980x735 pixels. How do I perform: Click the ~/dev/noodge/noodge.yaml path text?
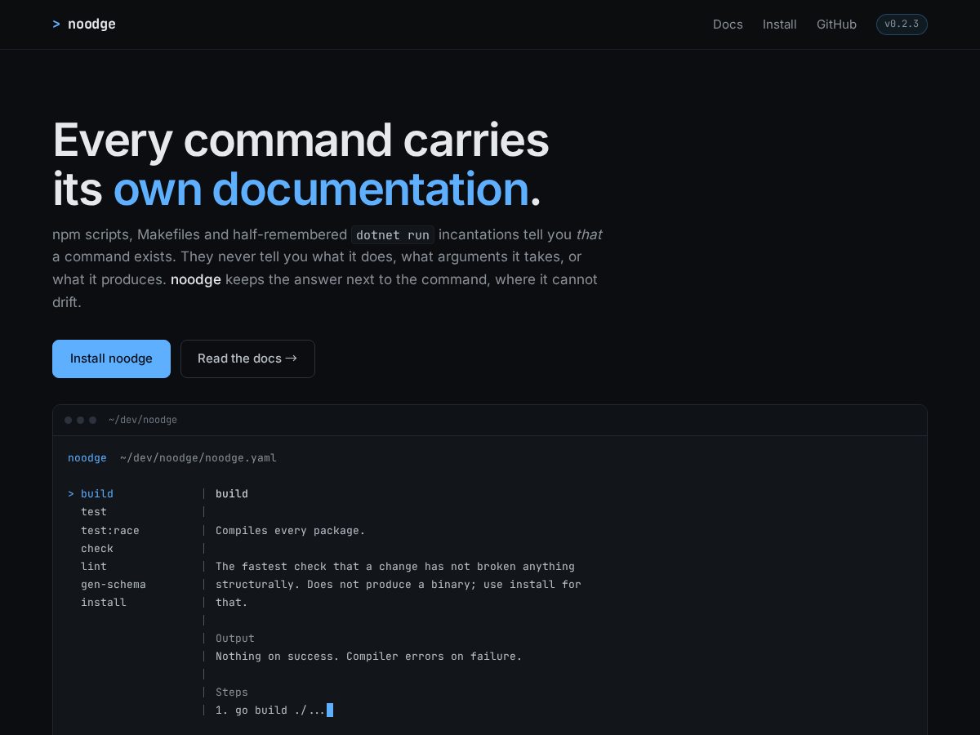(x=198, y=458)
